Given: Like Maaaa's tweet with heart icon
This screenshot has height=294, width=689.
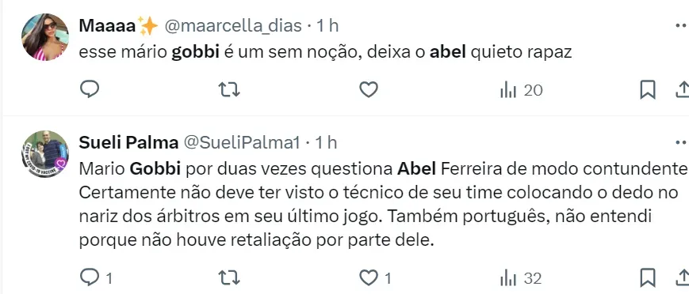Looking at the screenshot, I should pos(369,90).
